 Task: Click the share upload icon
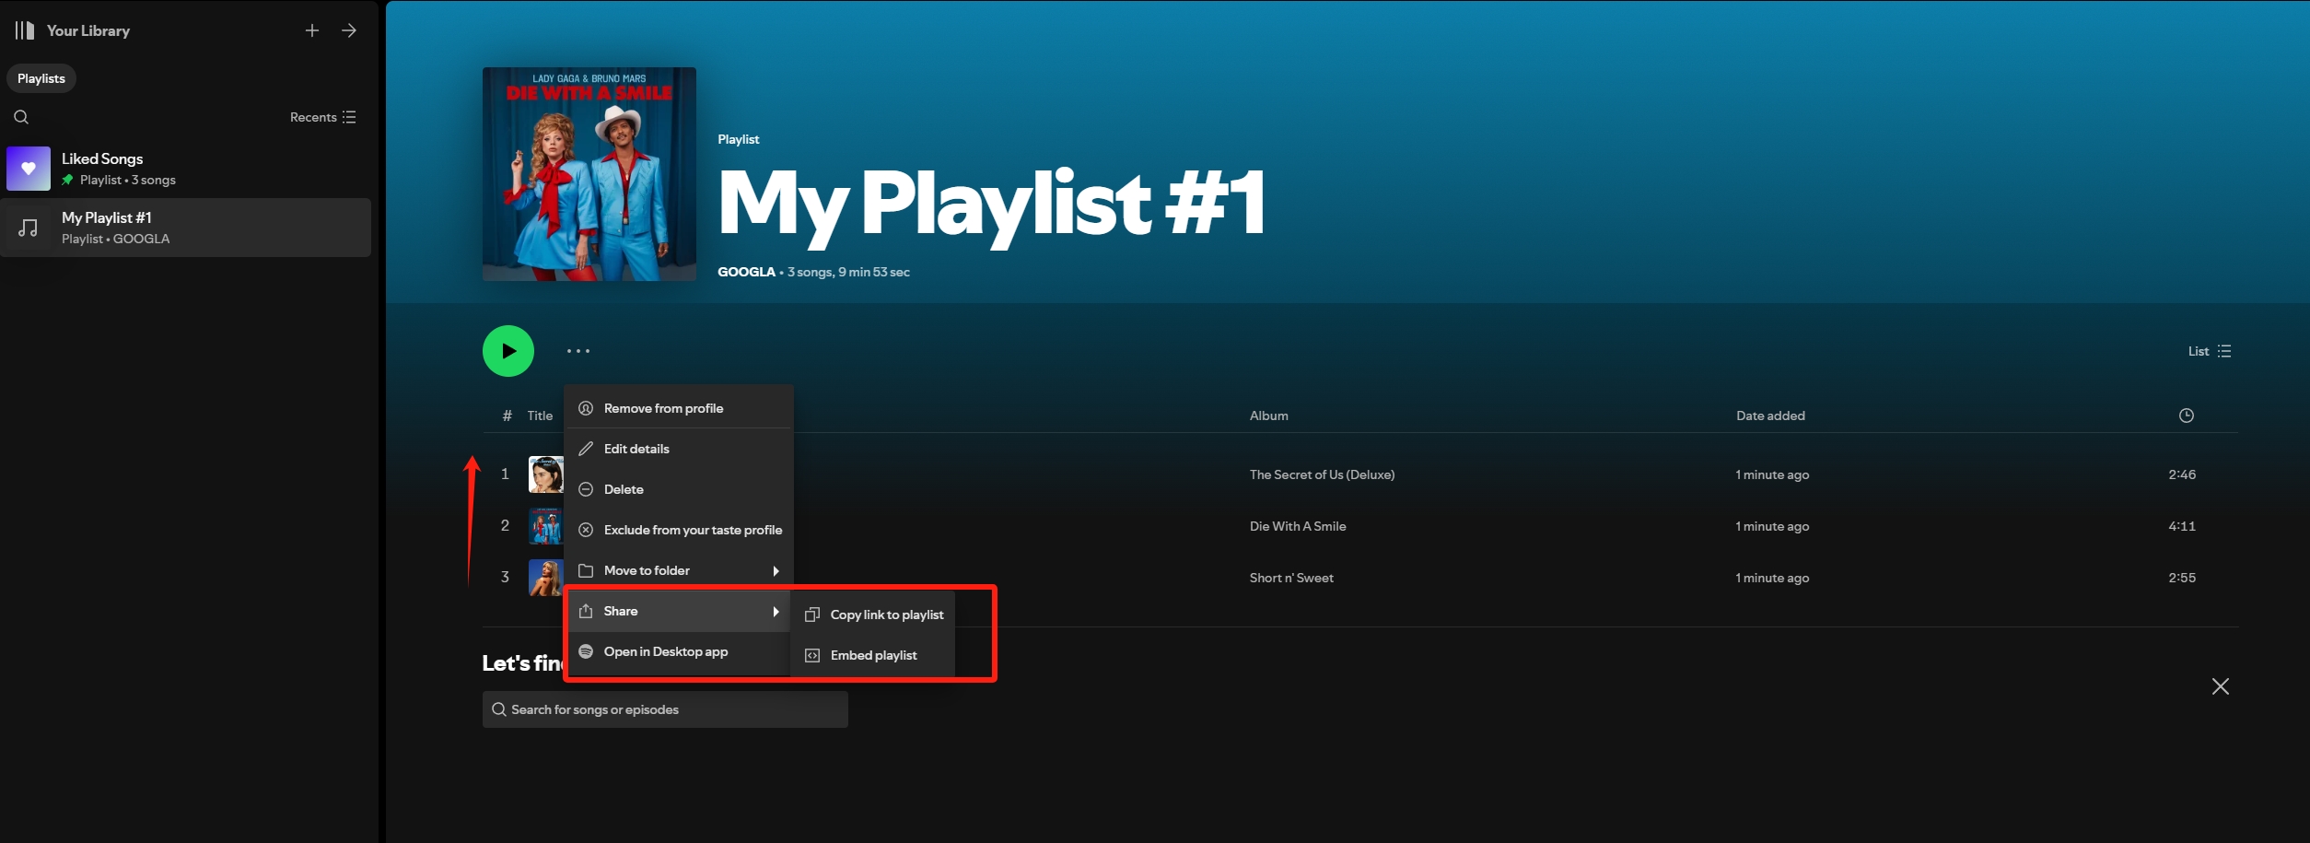[x=586, y=611]
